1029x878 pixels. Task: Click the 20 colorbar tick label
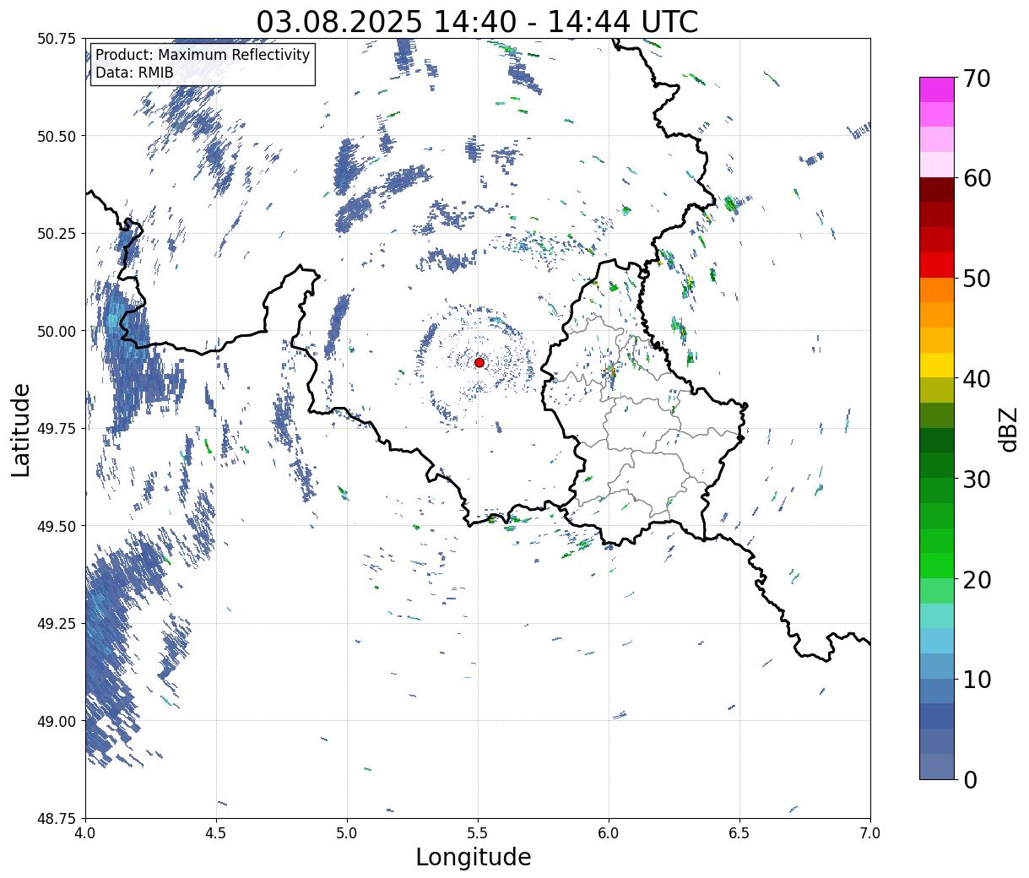click(x=977, y=579)
